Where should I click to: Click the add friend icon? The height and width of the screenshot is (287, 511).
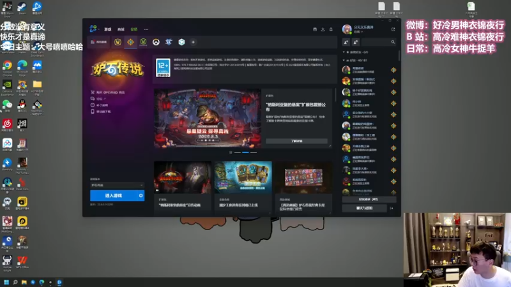[x=346, y=42]
